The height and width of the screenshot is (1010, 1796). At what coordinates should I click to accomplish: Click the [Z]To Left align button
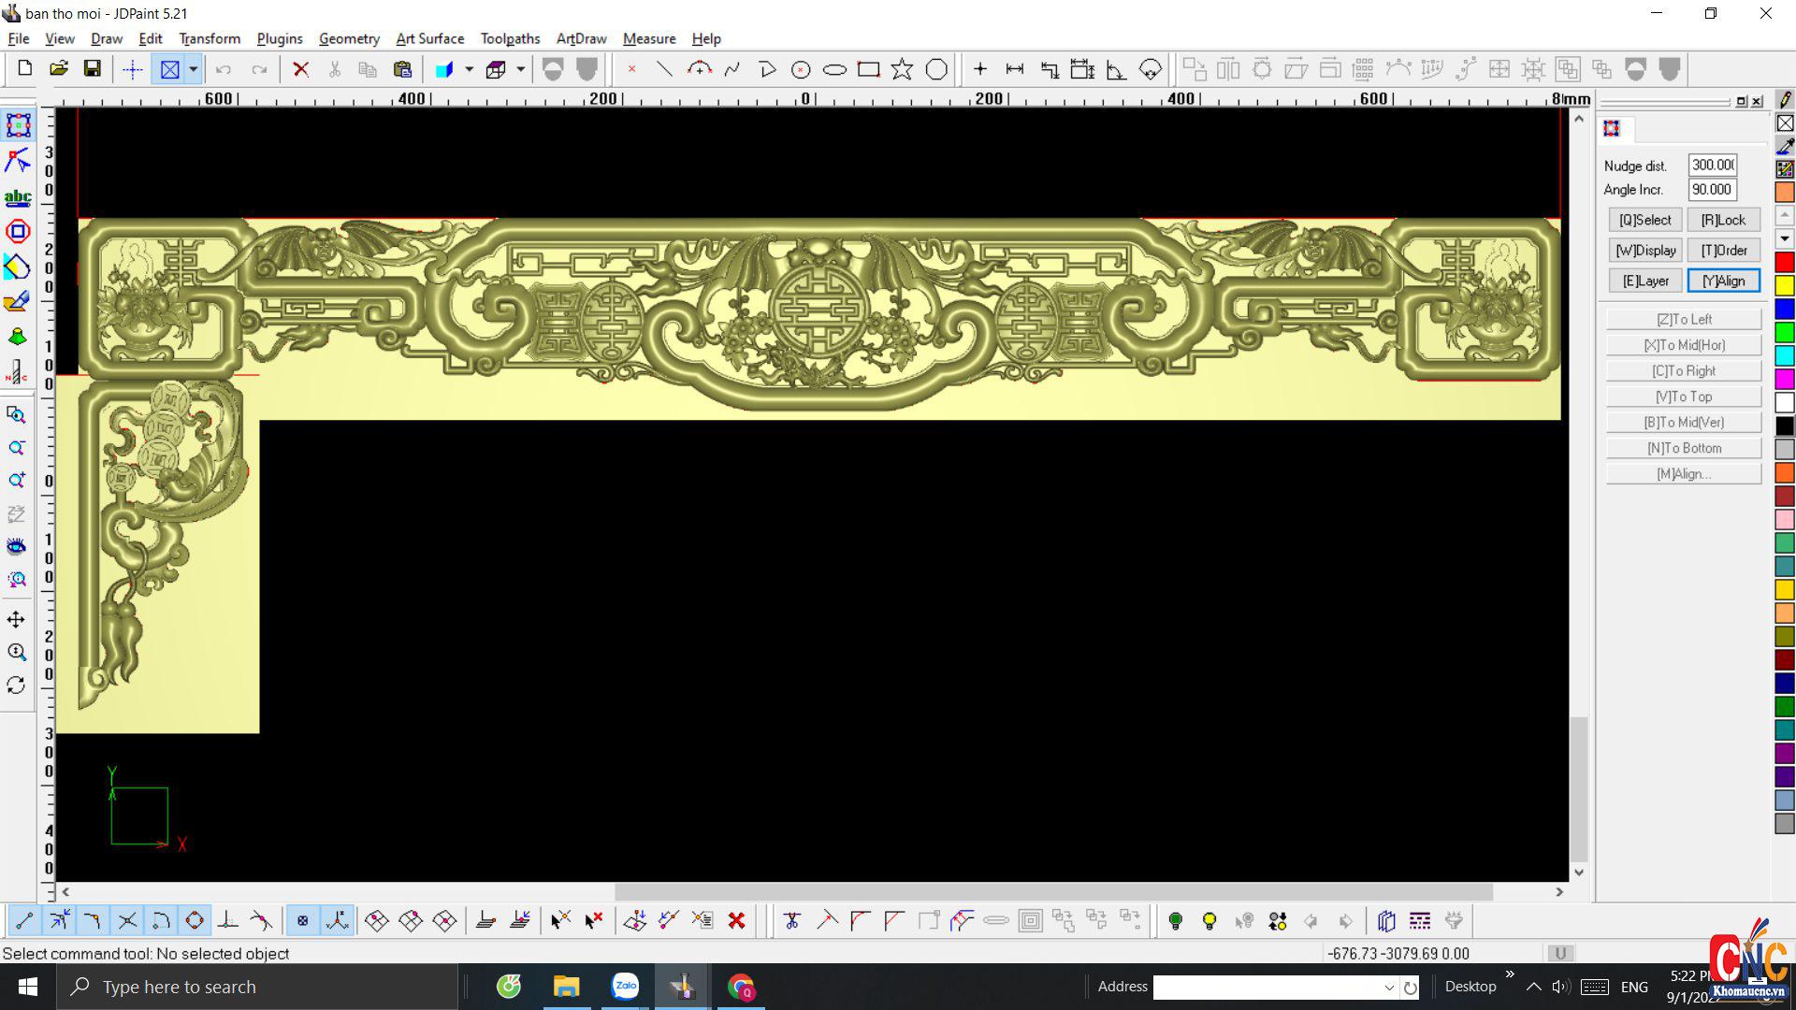1683,319
